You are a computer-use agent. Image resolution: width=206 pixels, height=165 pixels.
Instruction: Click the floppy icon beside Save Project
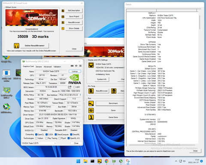coord(63,17)
